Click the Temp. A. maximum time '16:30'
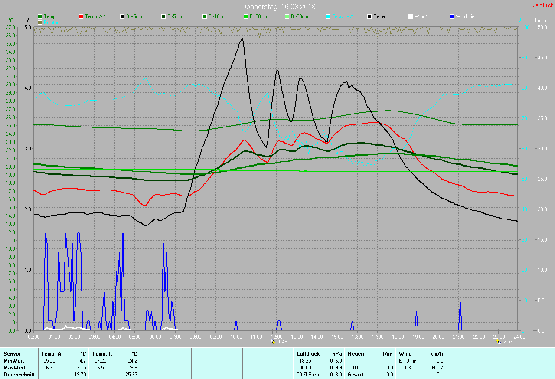The image size is (555, 379). pyautogui.click(x=49, y=368)
